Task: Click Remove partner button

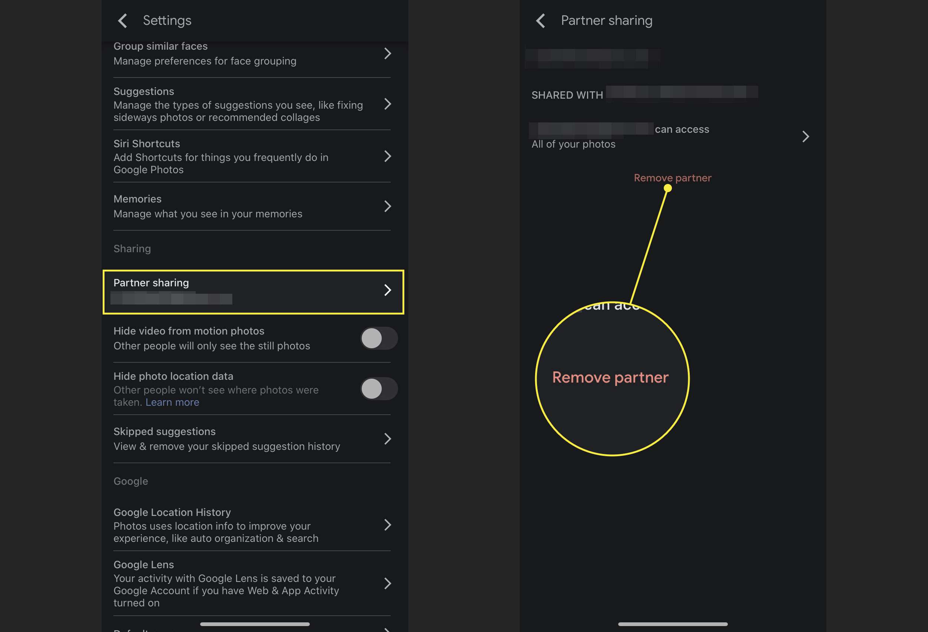Action: [672, 178]
